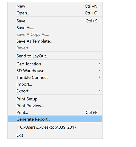Screen dimensions: 136x147
Task: Select Send to LayOut... entry
Action: (x=55, y=56)
